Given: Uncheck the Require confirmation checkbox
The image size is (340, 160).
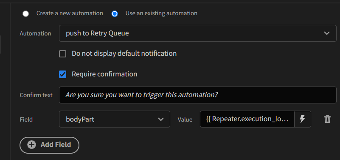Looking at the screenshot, I should point(63,75).
